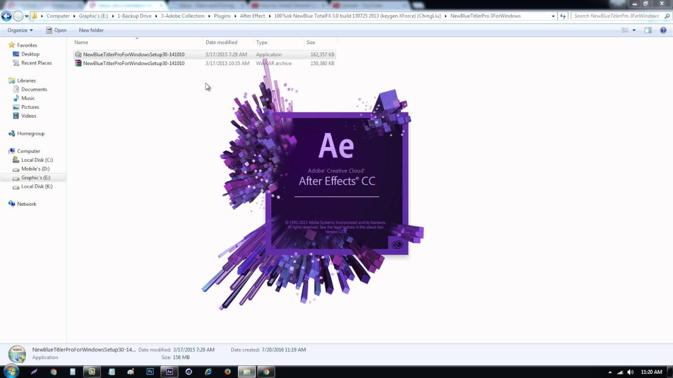673x378 pixels.
Task: Open Local Disk (C:) in navigation pane
Action: (37, 160)
